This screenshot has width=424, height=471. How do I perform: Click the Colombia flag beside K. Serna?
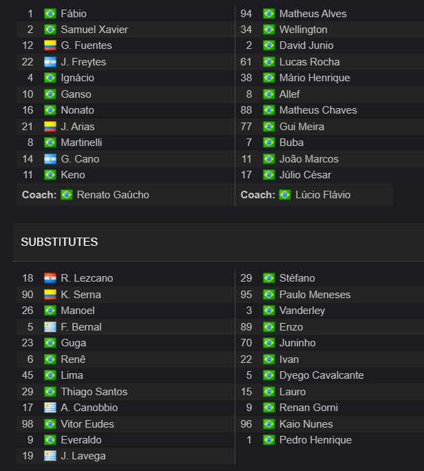(x=50, y=295)
